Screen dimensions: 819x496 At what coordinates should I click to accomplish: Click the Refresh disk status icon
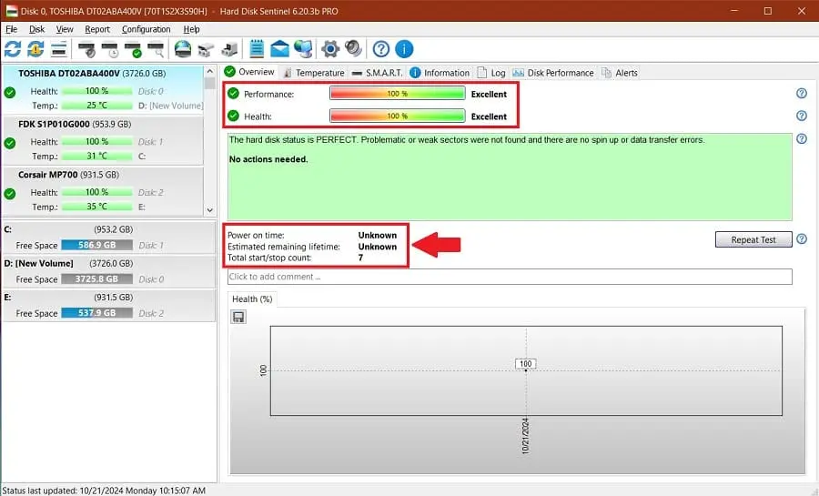click(x=13, y=49)
